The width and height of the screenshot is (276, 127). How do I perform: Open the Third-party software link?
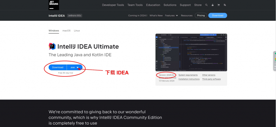click(211, 79)
